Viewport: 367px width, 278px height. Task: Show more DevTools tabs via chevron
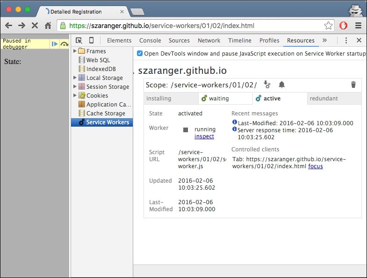click(x=324, y=41)
